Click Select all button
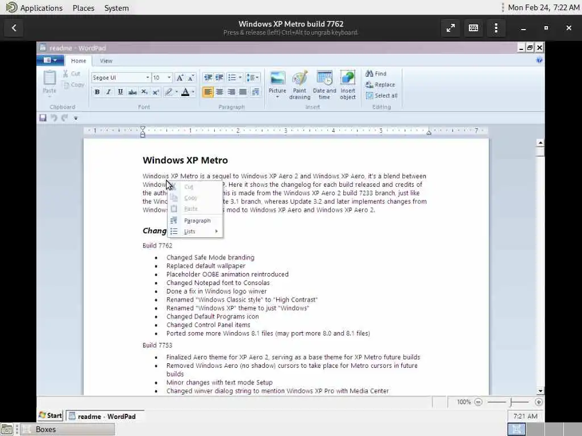The image size is (582, 436). 381,95
